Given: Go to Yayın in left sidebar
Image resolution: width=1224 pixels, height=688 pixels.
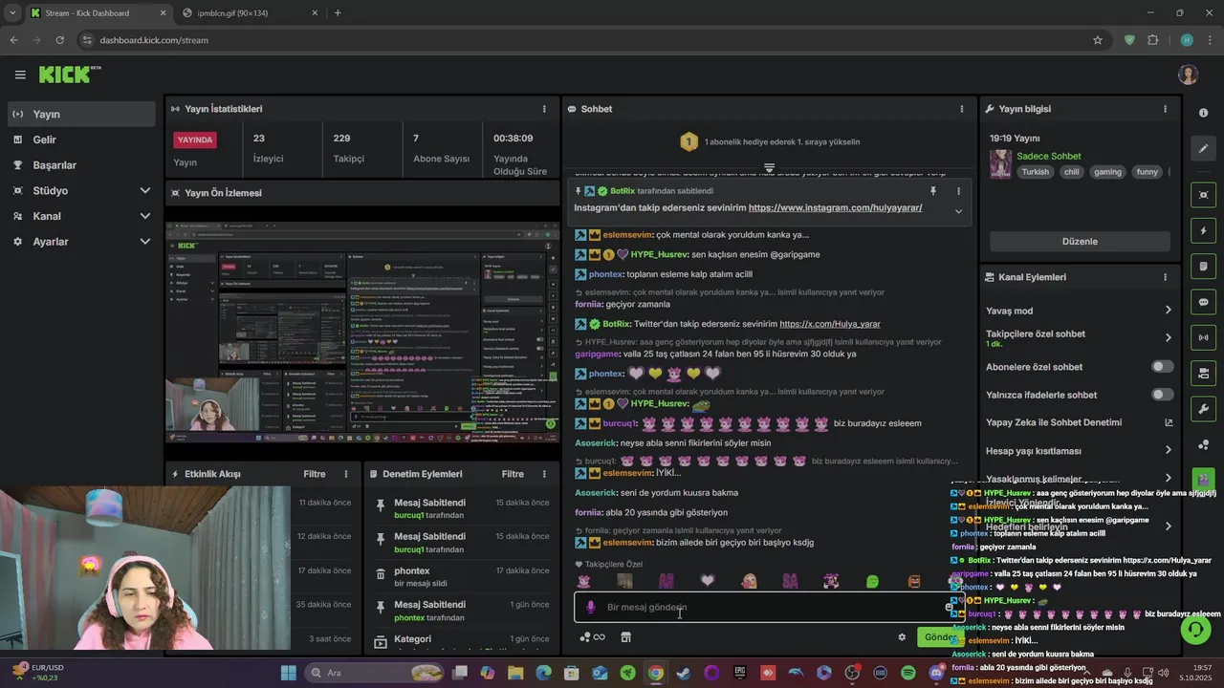Looking at the screenshot, I should (x=81, y=114).
